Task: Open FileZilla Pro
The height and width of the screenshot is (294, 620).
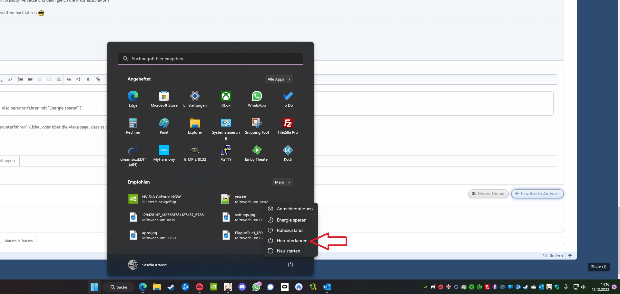Action: point(288,126)
